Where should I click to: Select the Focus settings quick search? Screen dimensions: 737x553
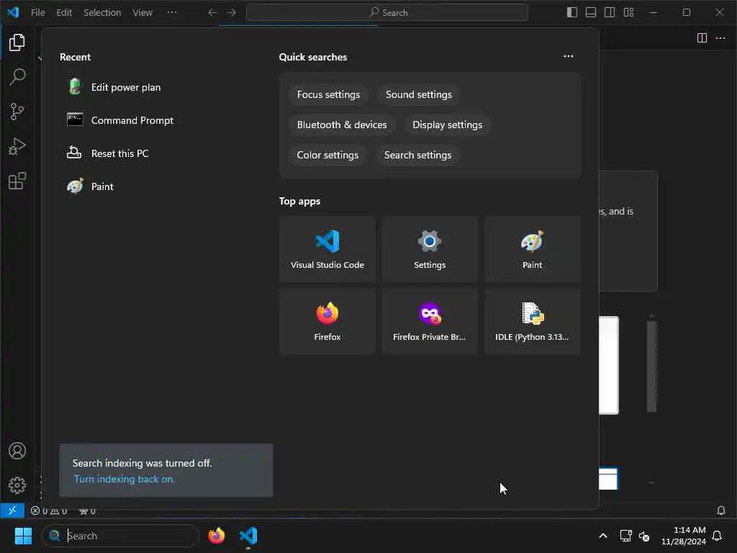click(328, 94)
